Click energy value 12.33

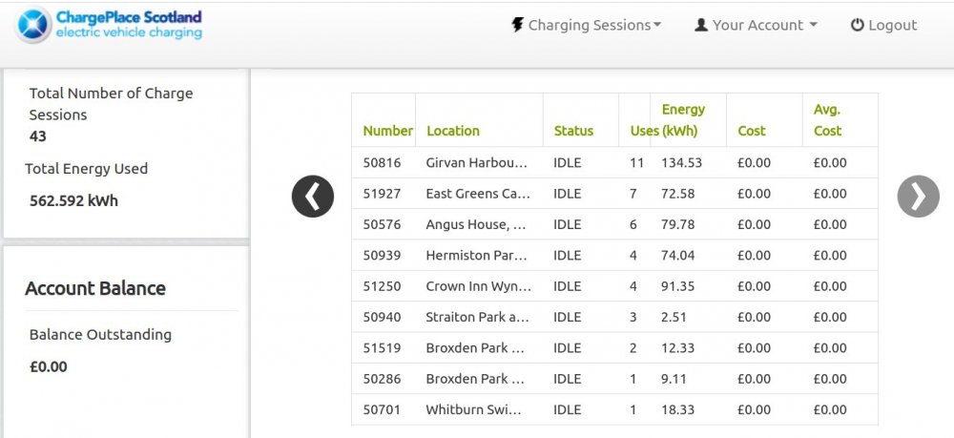pyautogui.click(x=677, y=348)
